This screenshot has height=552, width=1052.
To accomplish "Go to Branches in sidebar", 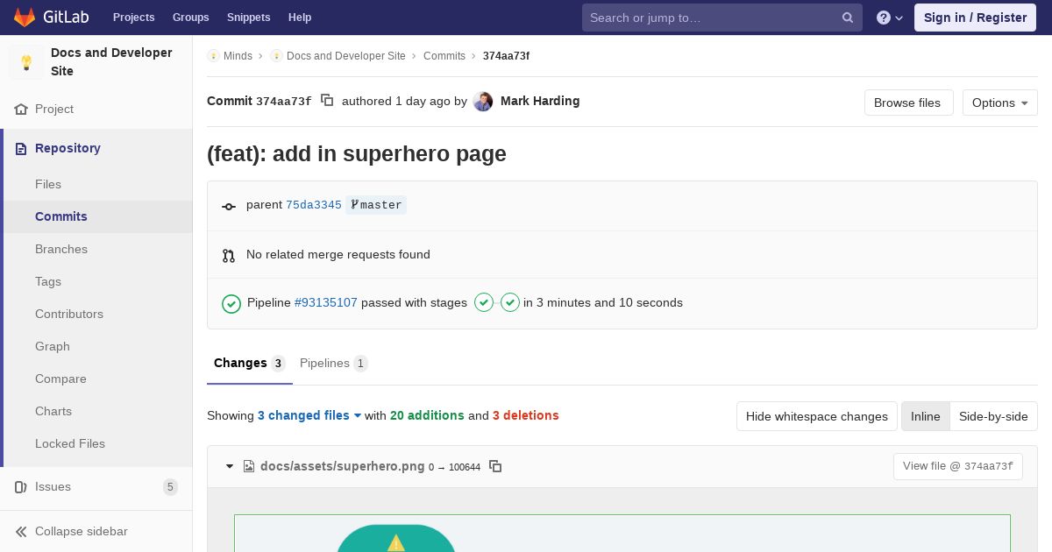I will [61, 249].
